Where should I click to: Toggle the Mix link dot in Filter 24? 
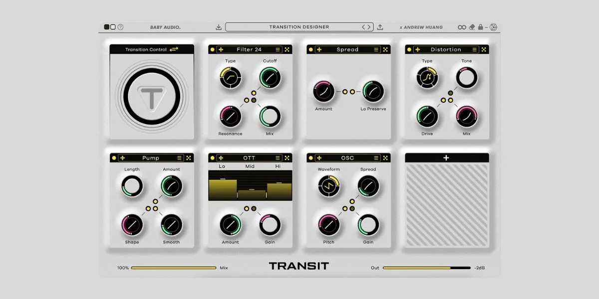pos(254,100)
